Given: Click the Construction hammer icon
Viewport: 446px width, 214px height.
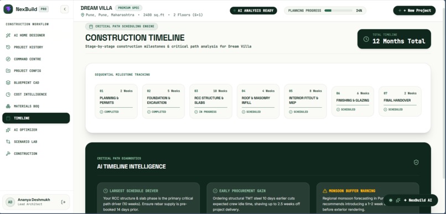Looking at the screenshot, I should (x=8, y=154).
